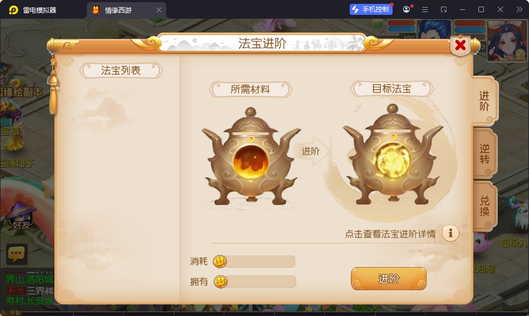Screen dimensions: 529x316
Task: Open the emulator hamburger menu
Action: (425, 9)
